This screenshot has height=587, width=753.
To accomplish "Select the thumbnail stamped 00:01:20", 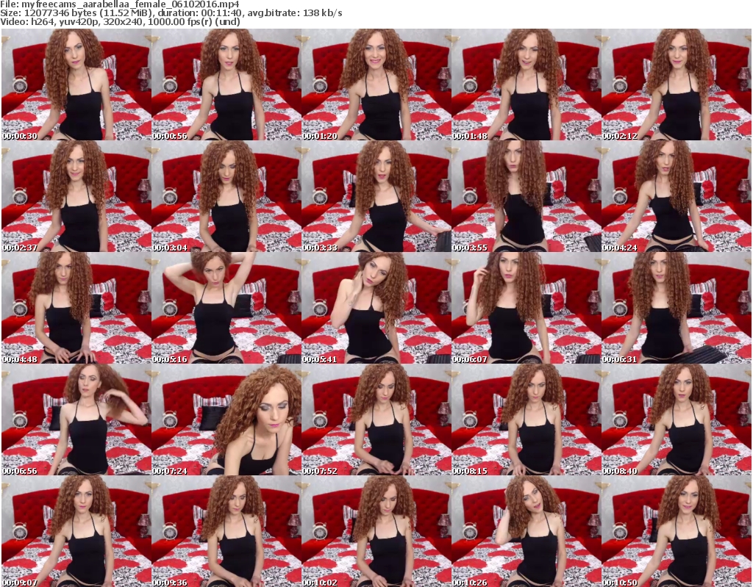I will tap(376, 84).
